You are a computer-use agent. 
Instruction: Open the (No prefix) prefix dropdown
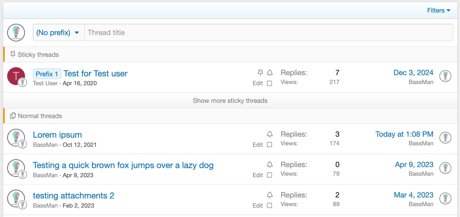click(58, 32)
